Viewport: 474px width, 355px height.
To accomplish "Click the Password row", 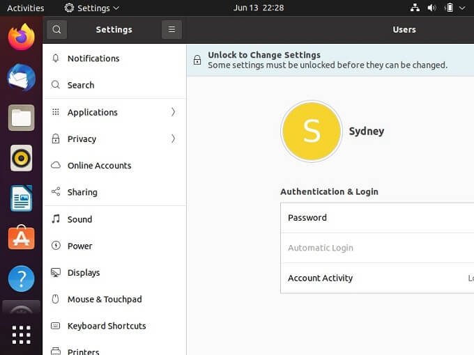I will (x=376, y=218).
